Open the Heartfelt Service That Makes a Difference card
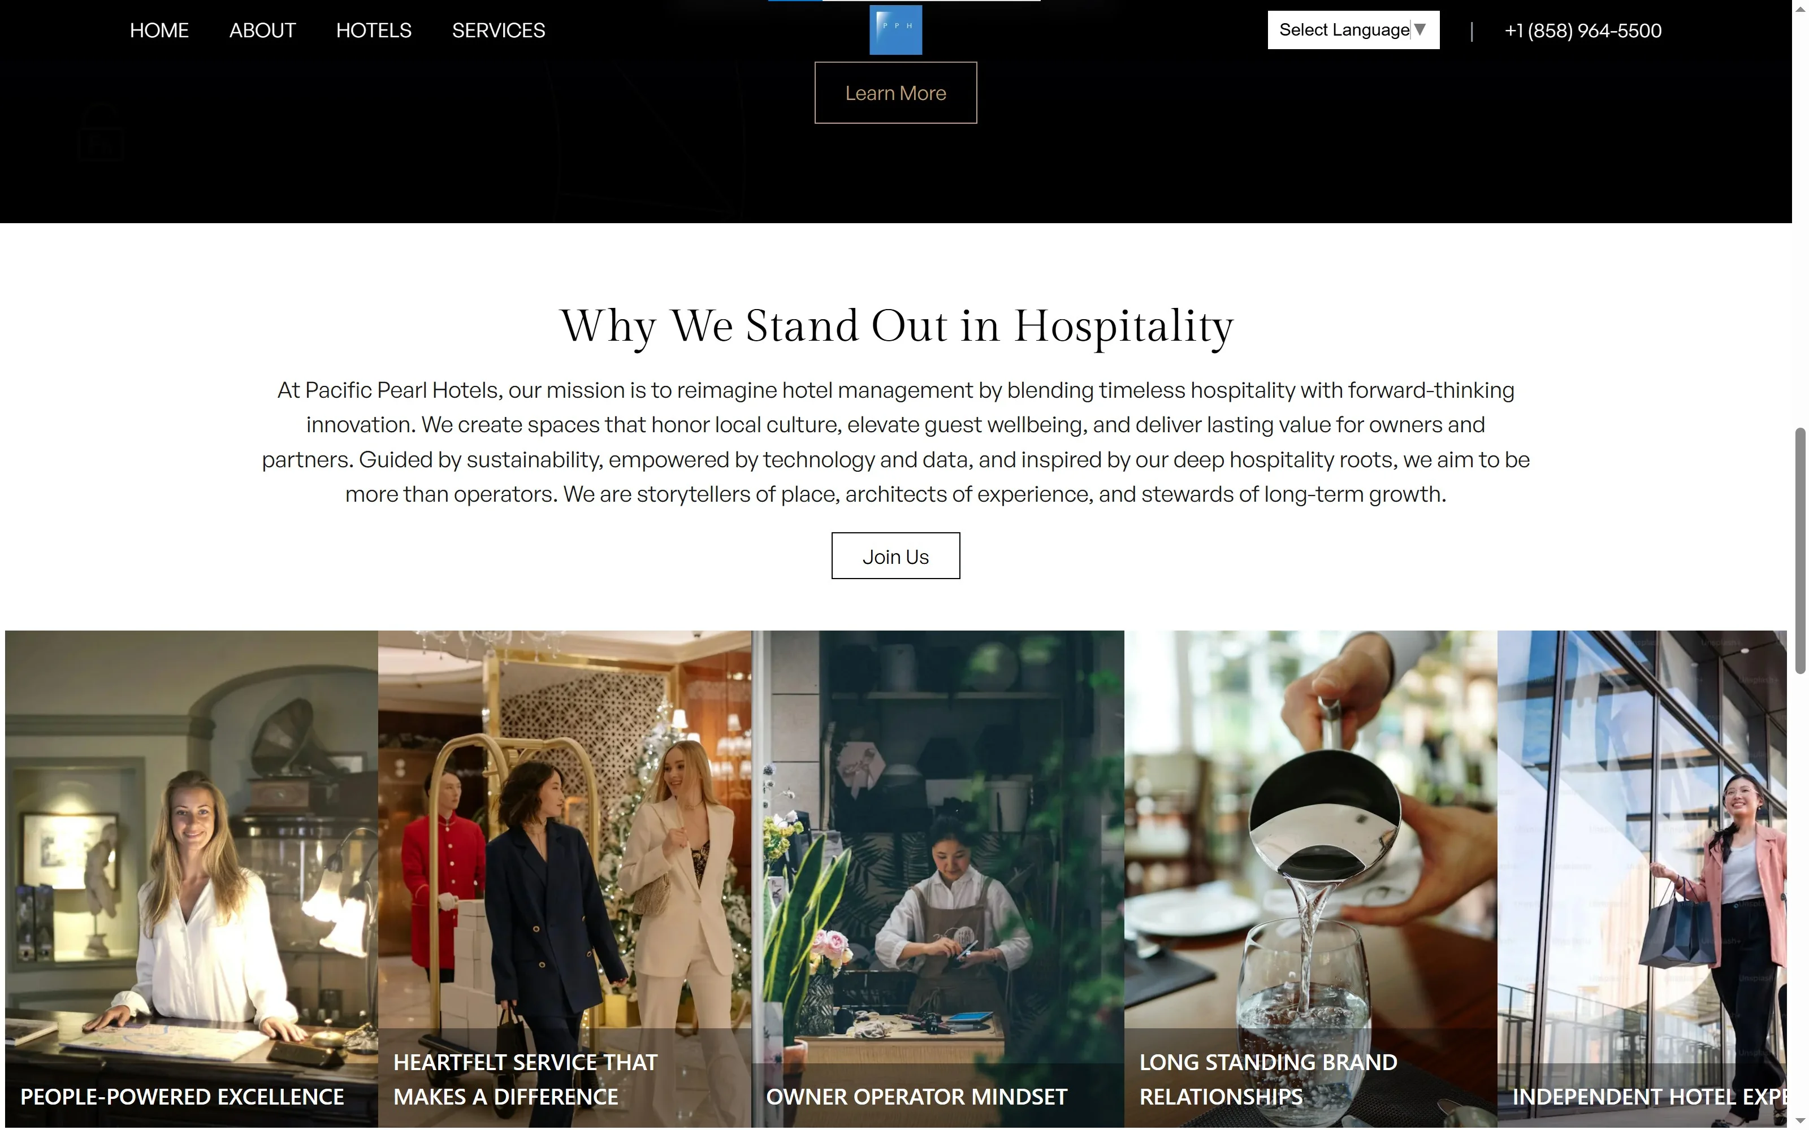 (x=564, y=879)
